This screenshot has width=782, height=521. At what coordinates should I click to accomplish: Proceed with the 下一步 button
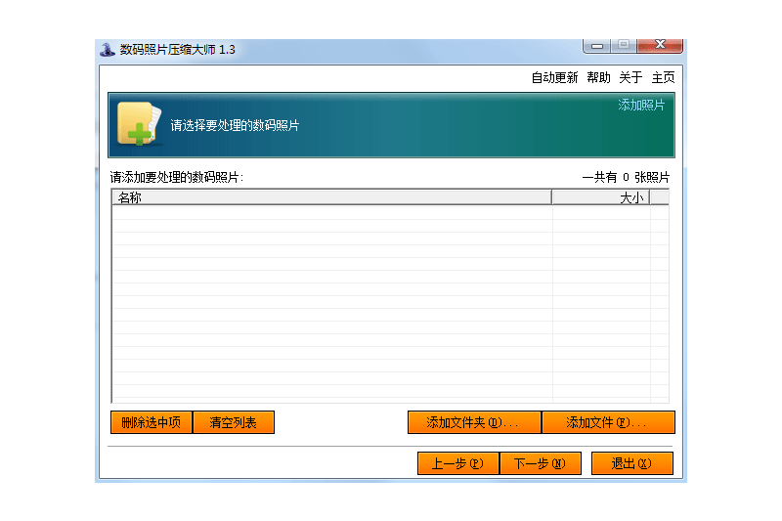(x=540, y=463)
